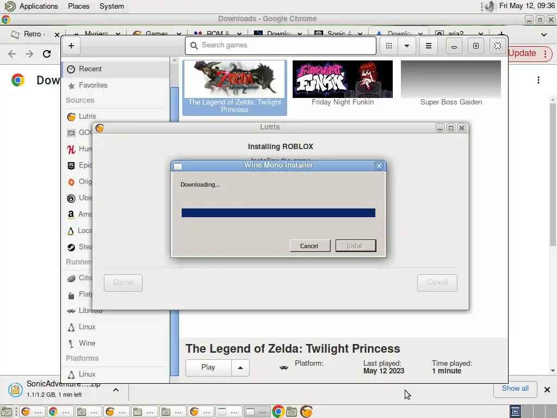Click the show desktop icon in bottom panel

pos(7,411)
